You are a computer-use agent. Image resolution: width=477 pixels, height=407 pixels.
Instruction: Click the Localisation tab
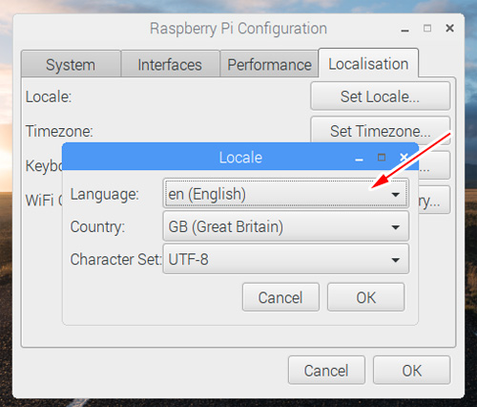tap(368, 63)
